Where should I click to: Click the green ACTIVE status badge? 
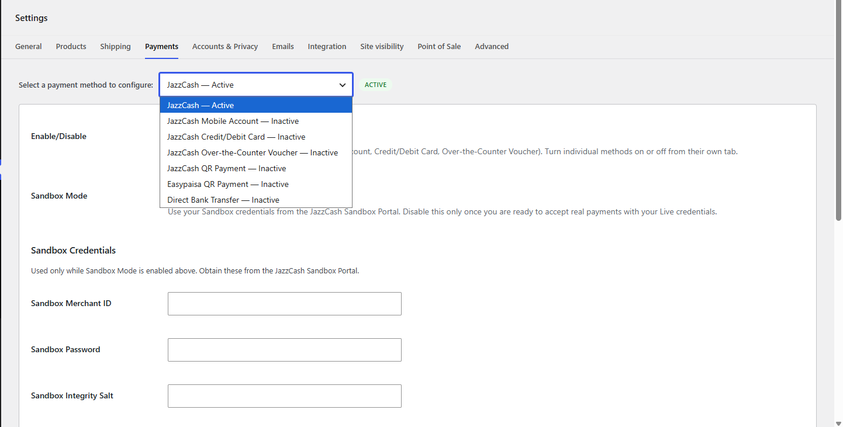point(375,85)
